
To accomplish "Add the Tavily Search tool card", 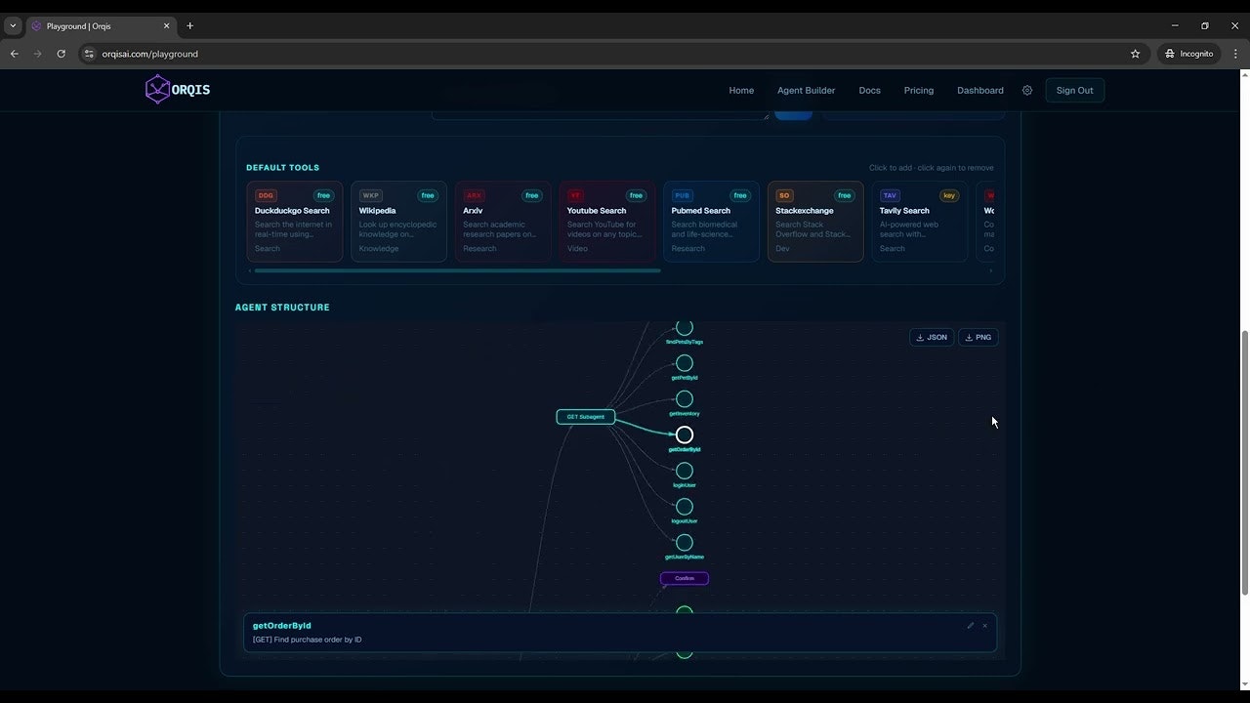I will (x=919, y=222).
